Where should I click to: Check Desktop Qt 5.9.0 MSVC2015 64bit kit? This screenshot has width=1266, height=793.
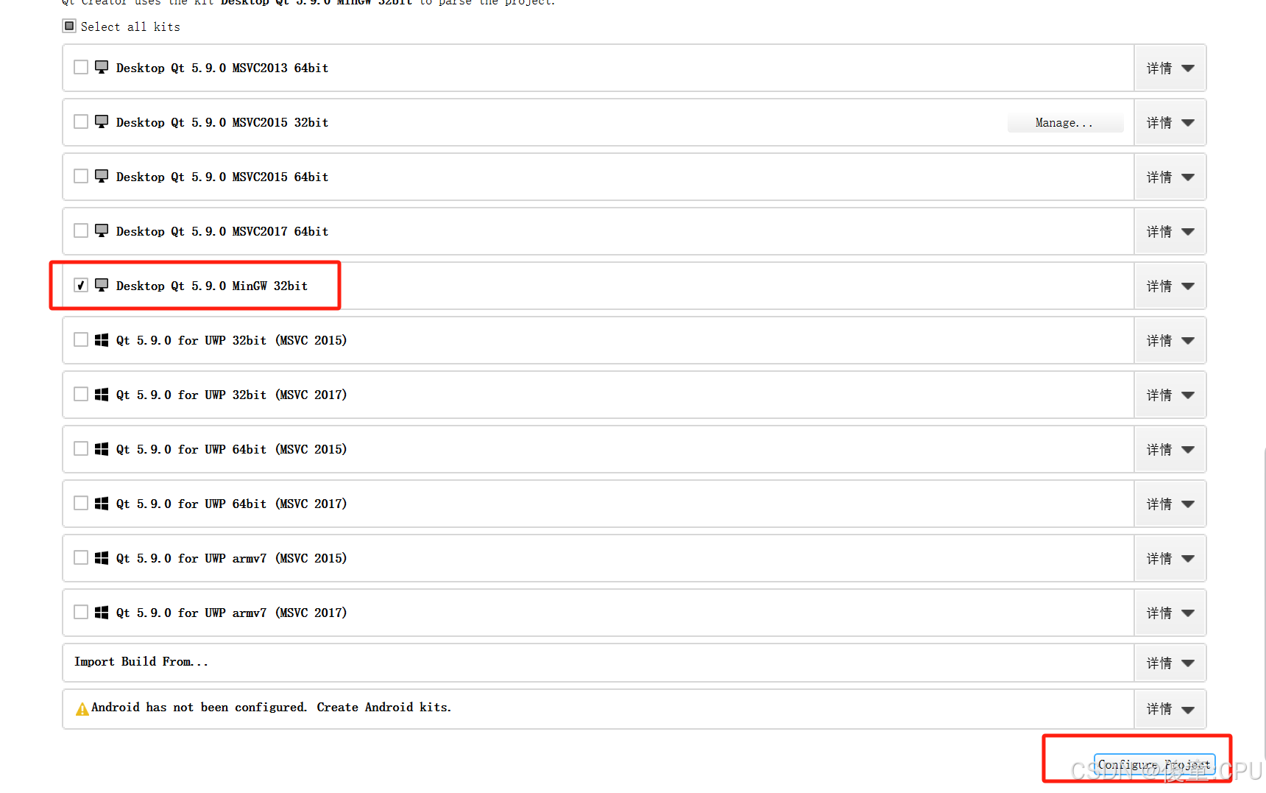(x=81, y=176)
